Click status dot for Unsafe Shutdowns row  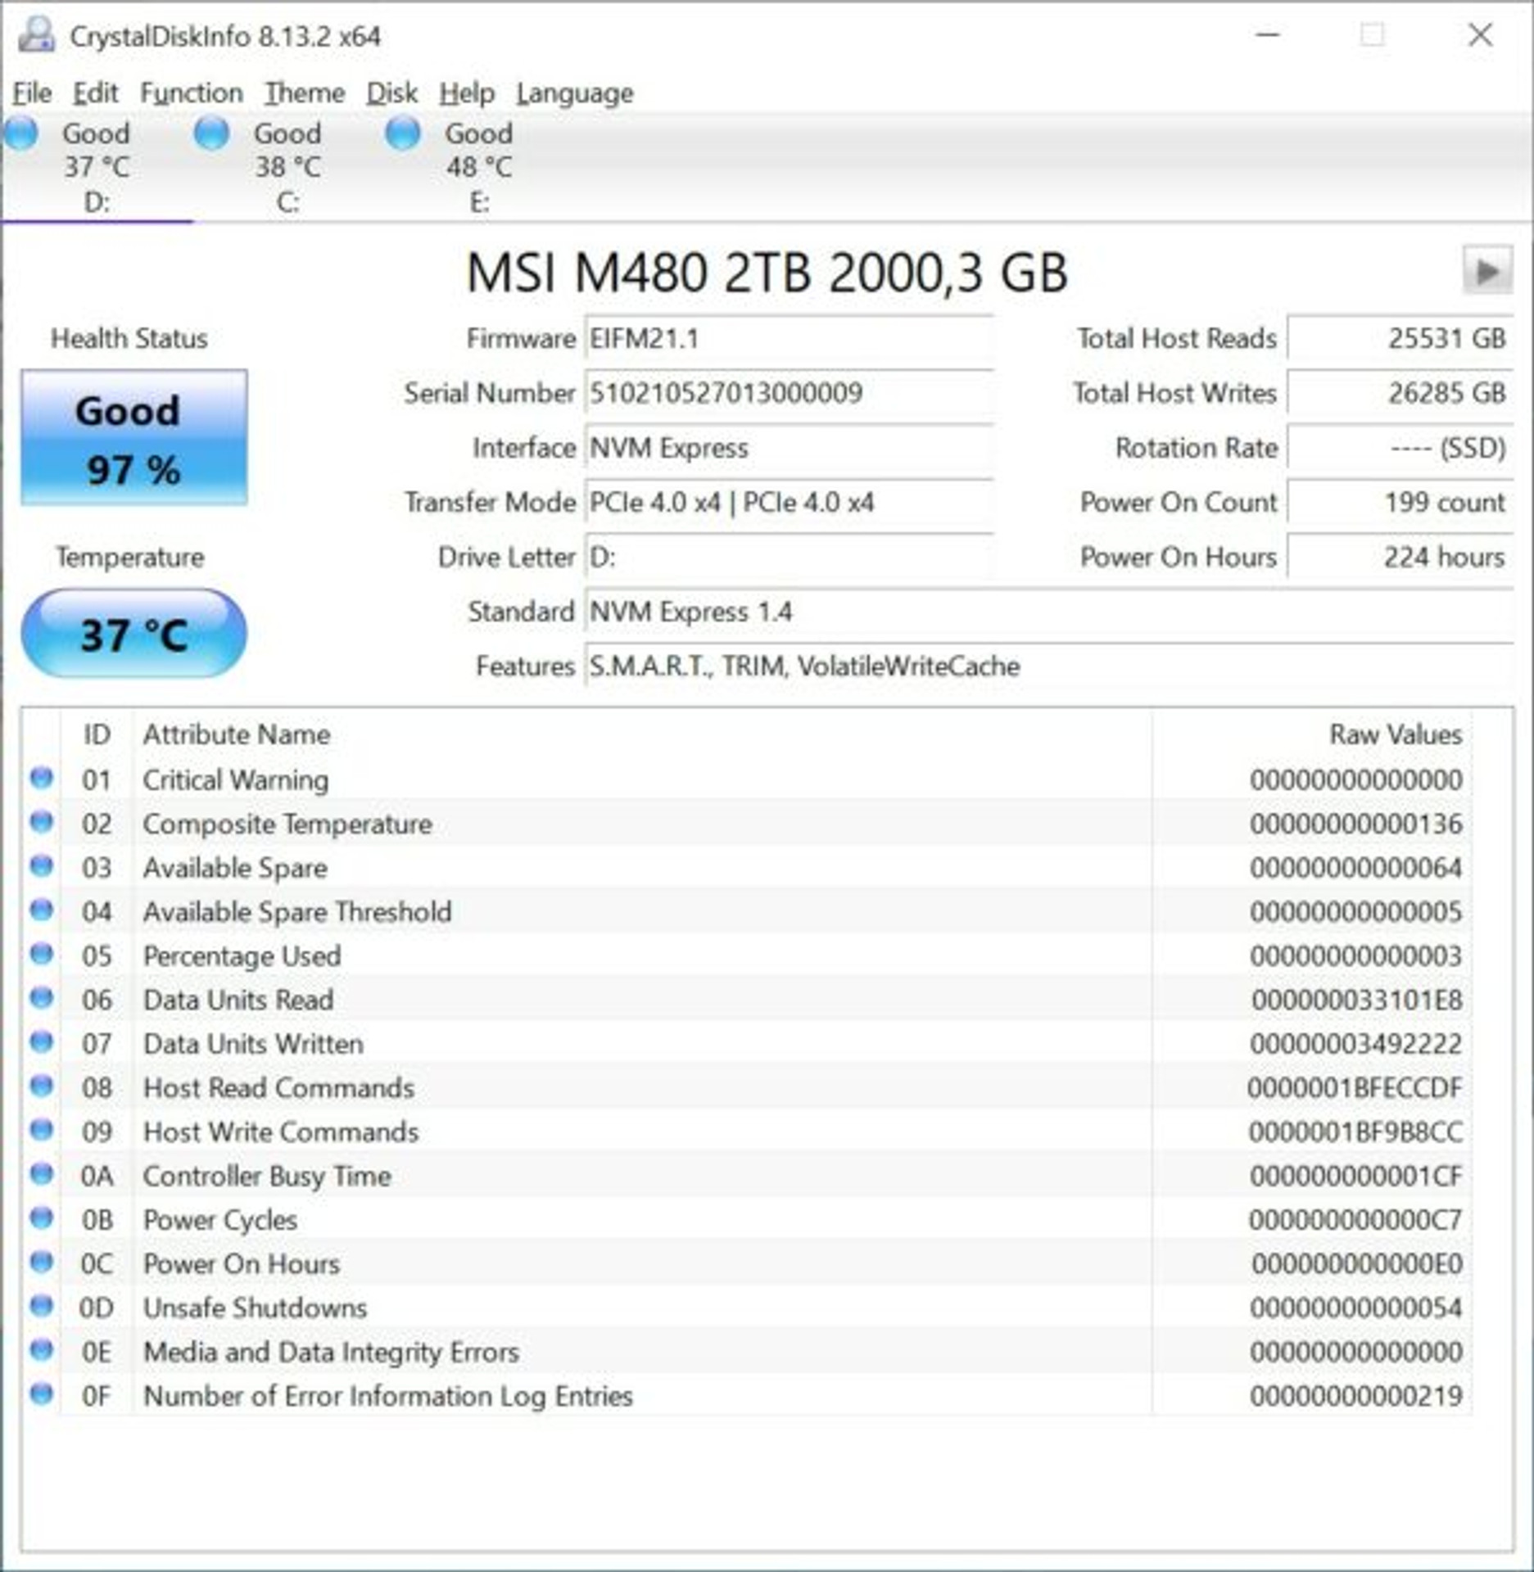pos(41,1306)
